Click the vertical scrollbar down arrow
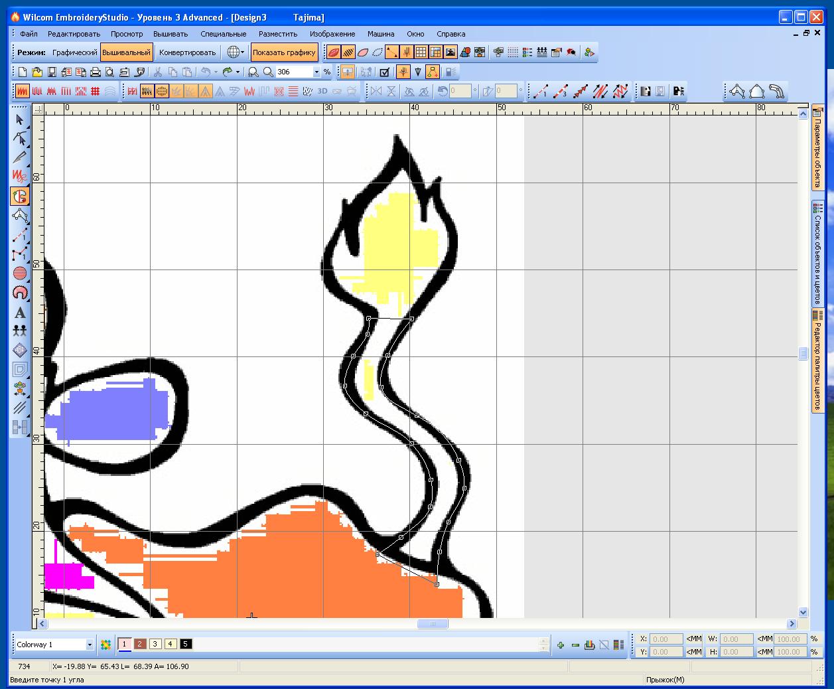The image size is (834, 689). (x=803, y=612)
